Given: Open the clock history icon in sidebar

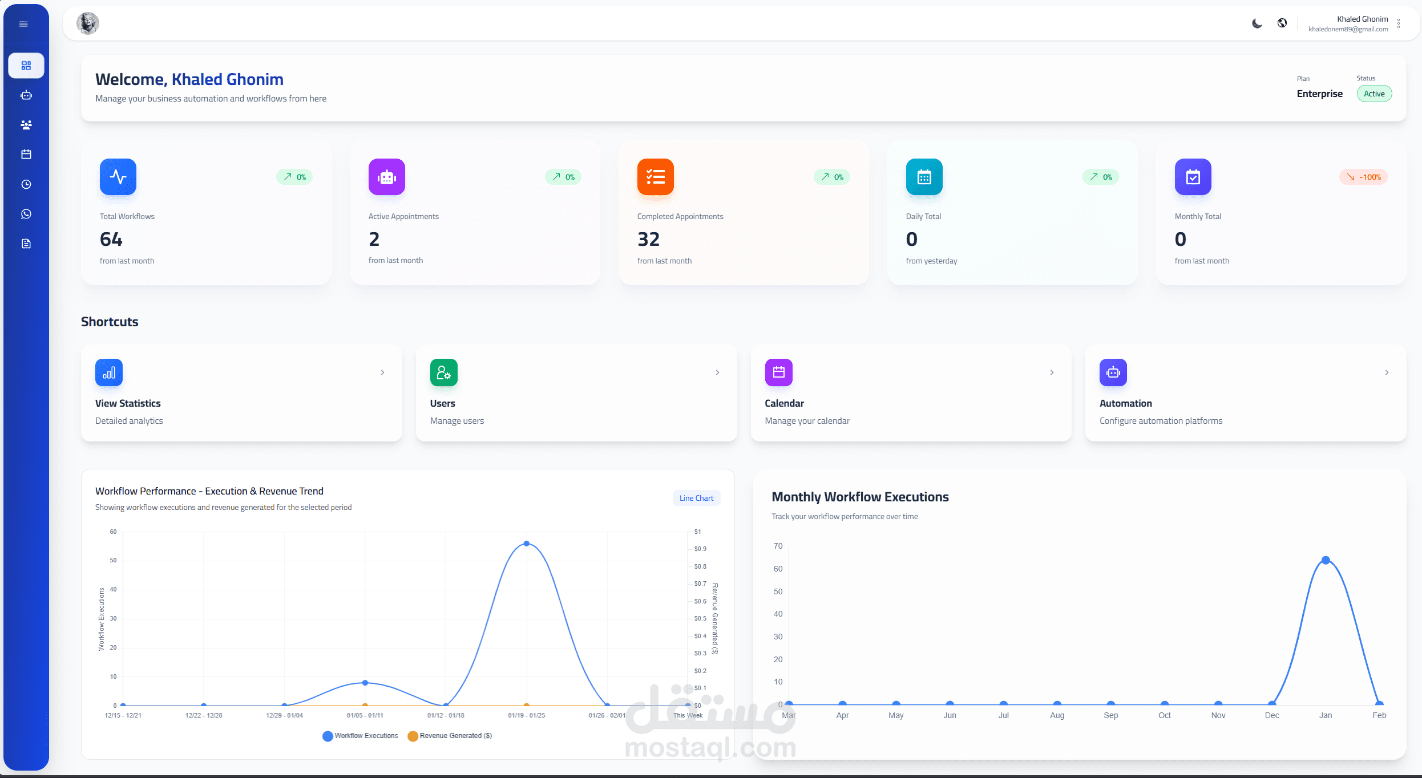Looking at the screenshot, I should pos(26,184).
